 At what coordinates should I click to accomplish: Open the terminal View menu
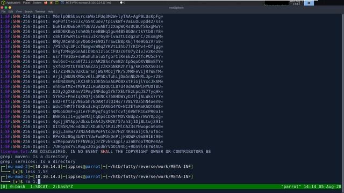pyautogui.click(x=19, y=12)
